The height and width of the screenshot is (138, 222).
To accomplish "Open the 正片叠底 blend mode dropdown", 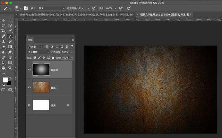I will 38,52.
